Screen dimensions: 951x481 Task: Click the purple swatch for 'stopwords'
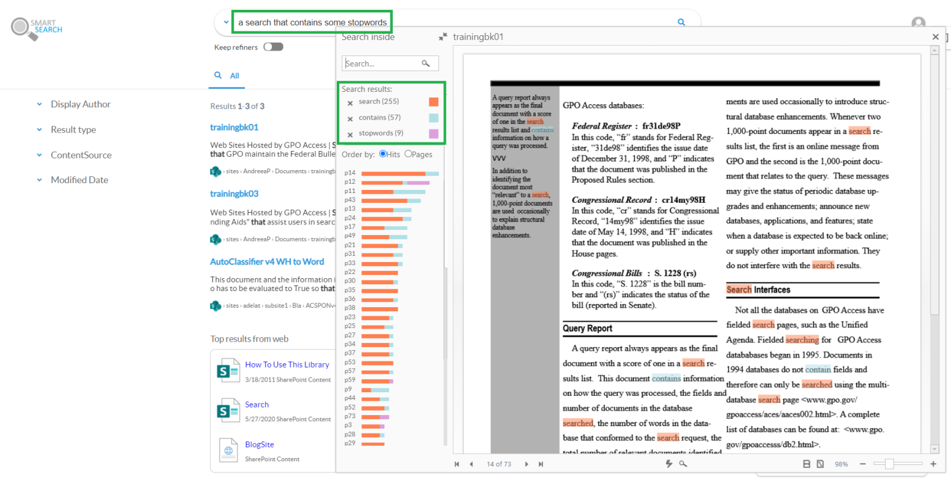(x=434, y=134)
